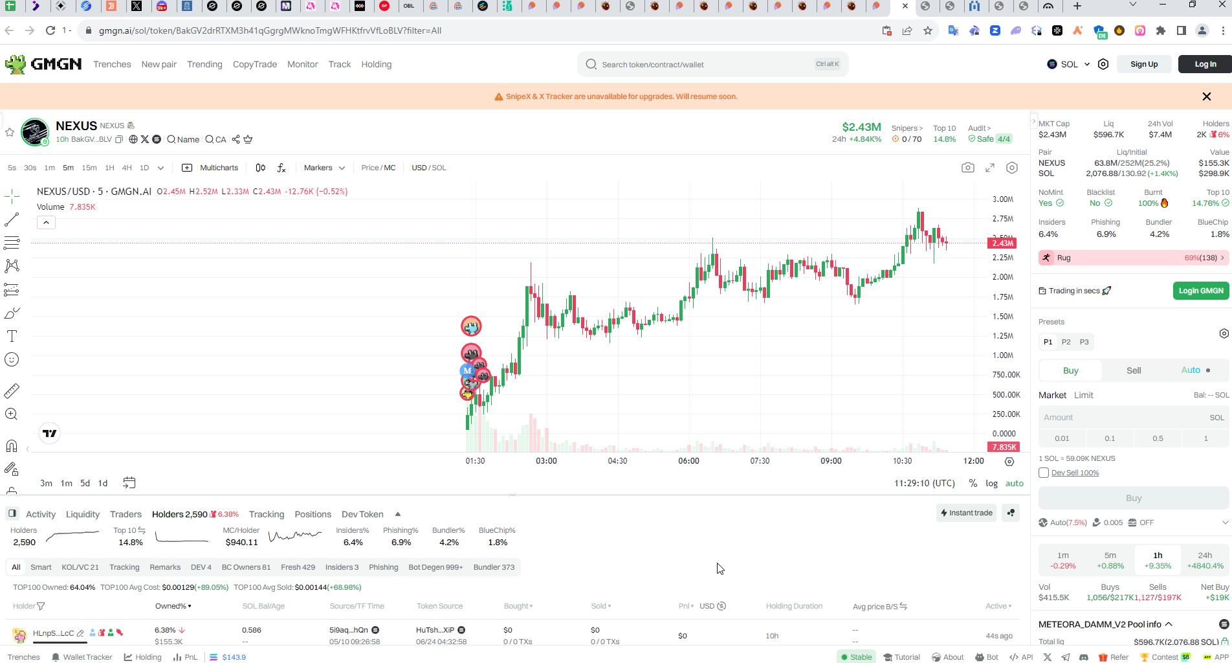Toggle USD / SOL currency display
1232x663 pixels.
429,168
